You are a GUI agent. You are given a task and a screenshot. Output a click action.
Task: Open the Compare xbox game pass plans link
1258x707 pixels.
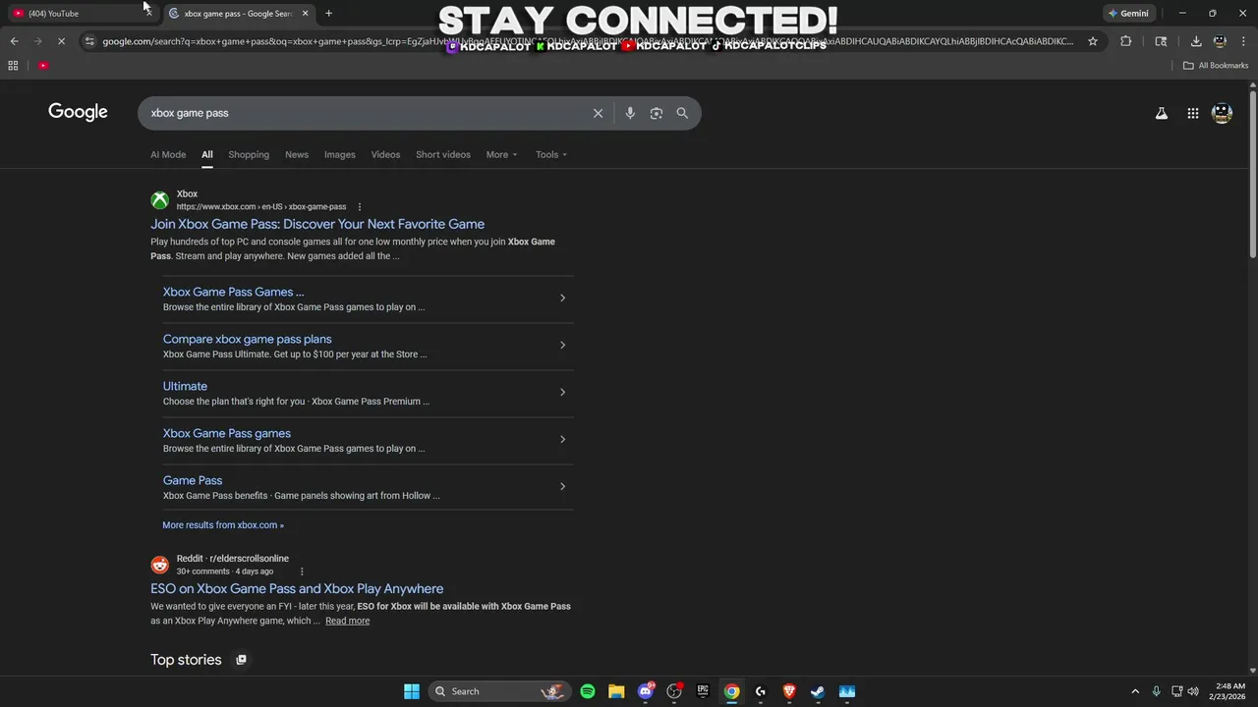click(x=248, y=339)
